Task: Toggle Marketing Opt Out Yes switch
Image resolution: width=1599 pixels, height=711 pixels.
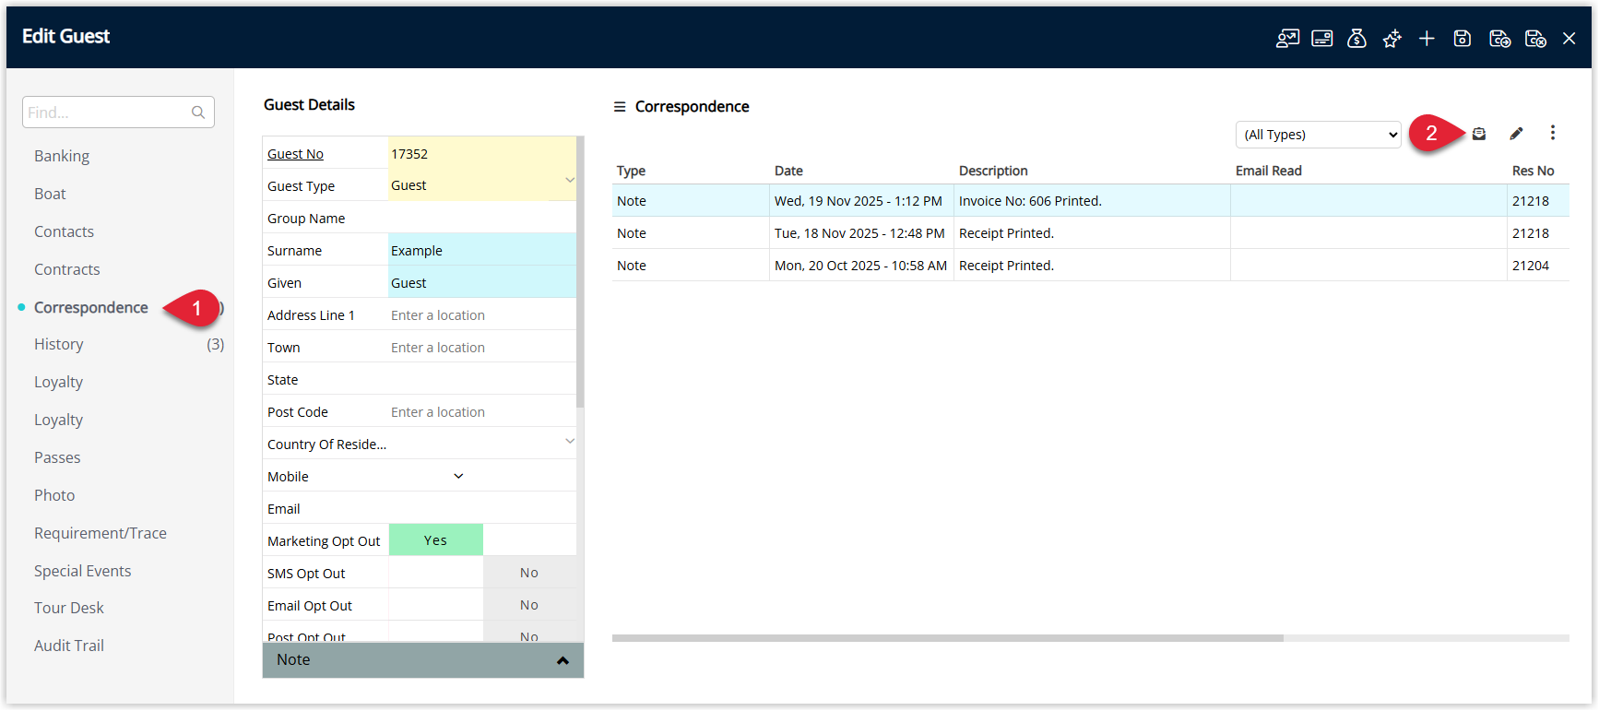Action: 436,540
